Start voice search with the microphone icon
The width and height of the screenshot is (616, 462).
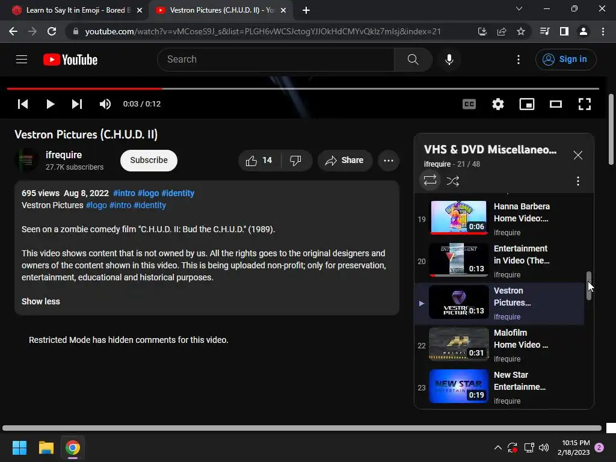449,60
